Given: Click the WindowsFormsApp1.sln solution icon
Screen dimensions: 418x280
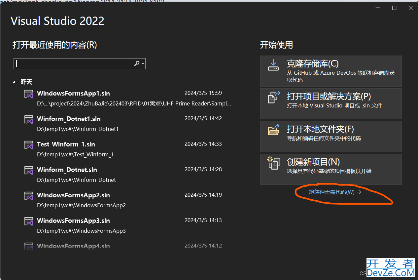Looking at the screenshot, I should [29, 94].
